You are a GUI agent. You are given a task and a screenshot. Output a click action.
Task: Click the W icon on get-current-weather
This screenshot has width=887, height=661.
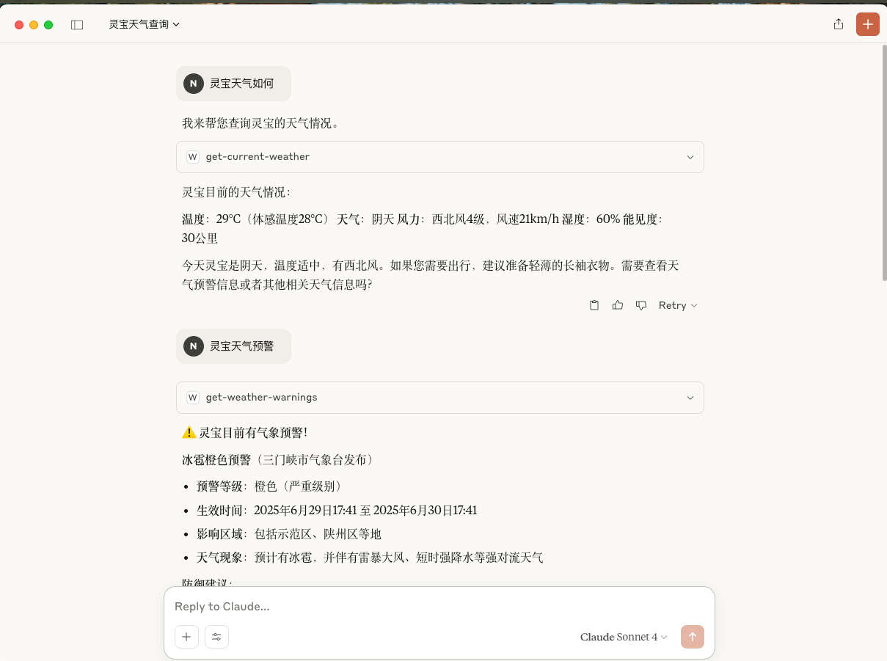(x=192, y=156)
